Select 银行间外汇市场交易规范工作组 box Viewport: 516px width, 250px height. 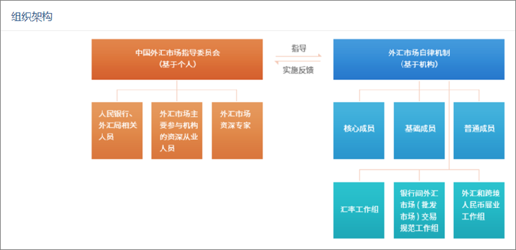(x=420, y=210)
